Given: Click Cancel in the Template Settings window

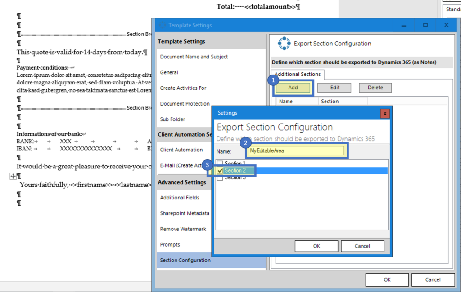Looking at the screenshot, I should tap(433, 280).
